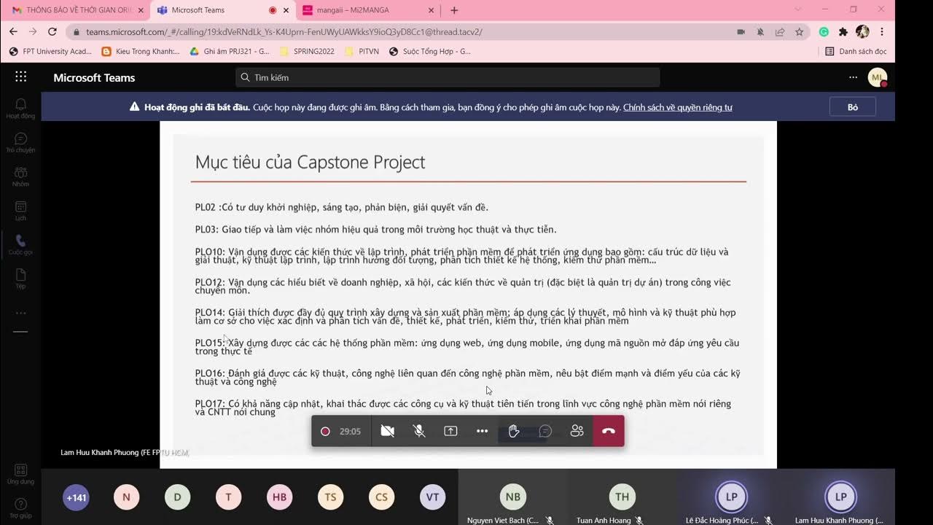Viewport: 933px width, 525px height.
Task: Dismiss recording banner with Bỏ button
Action: pyautogui.click(x=853, y=107)
